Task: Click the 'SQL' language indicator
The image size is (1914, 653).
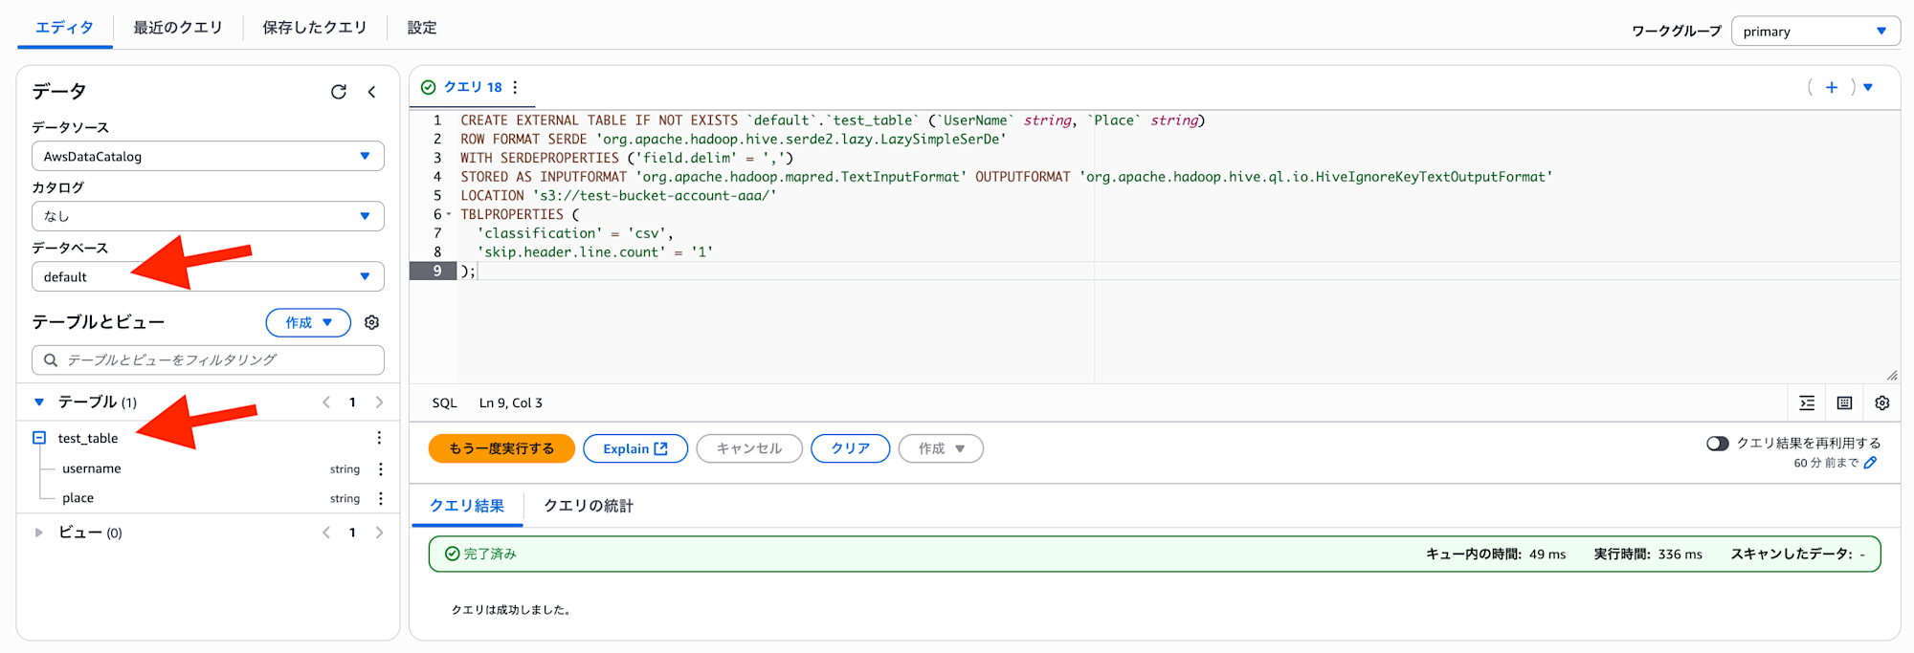Action: tap(444, 403)
